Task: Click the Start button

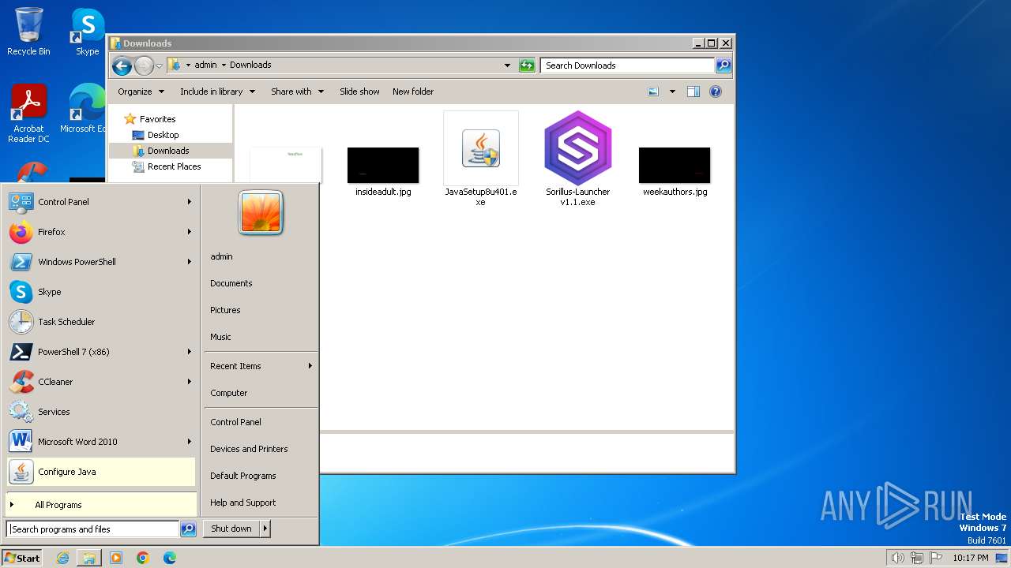Action: tap(22, 558)
